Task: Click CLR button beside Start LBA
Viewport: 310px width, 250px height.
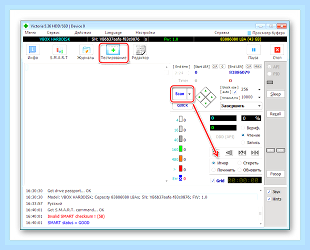Action: 215,66
